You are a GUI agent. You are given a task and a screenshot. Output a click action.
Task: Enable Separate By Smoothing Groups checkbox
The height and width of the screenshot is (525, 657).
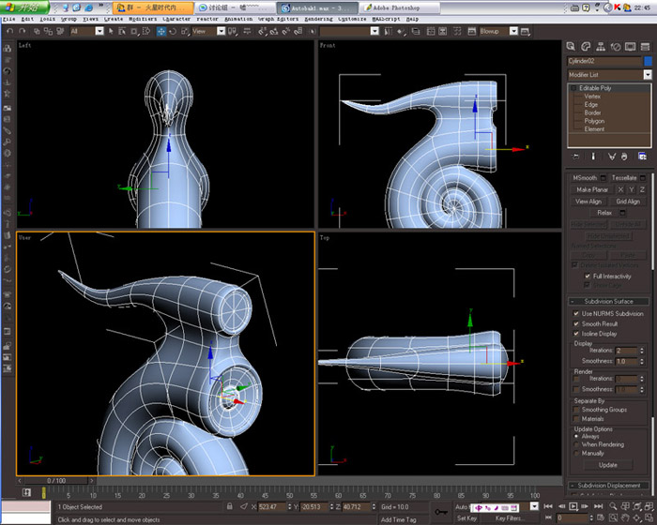pos(576,410)
